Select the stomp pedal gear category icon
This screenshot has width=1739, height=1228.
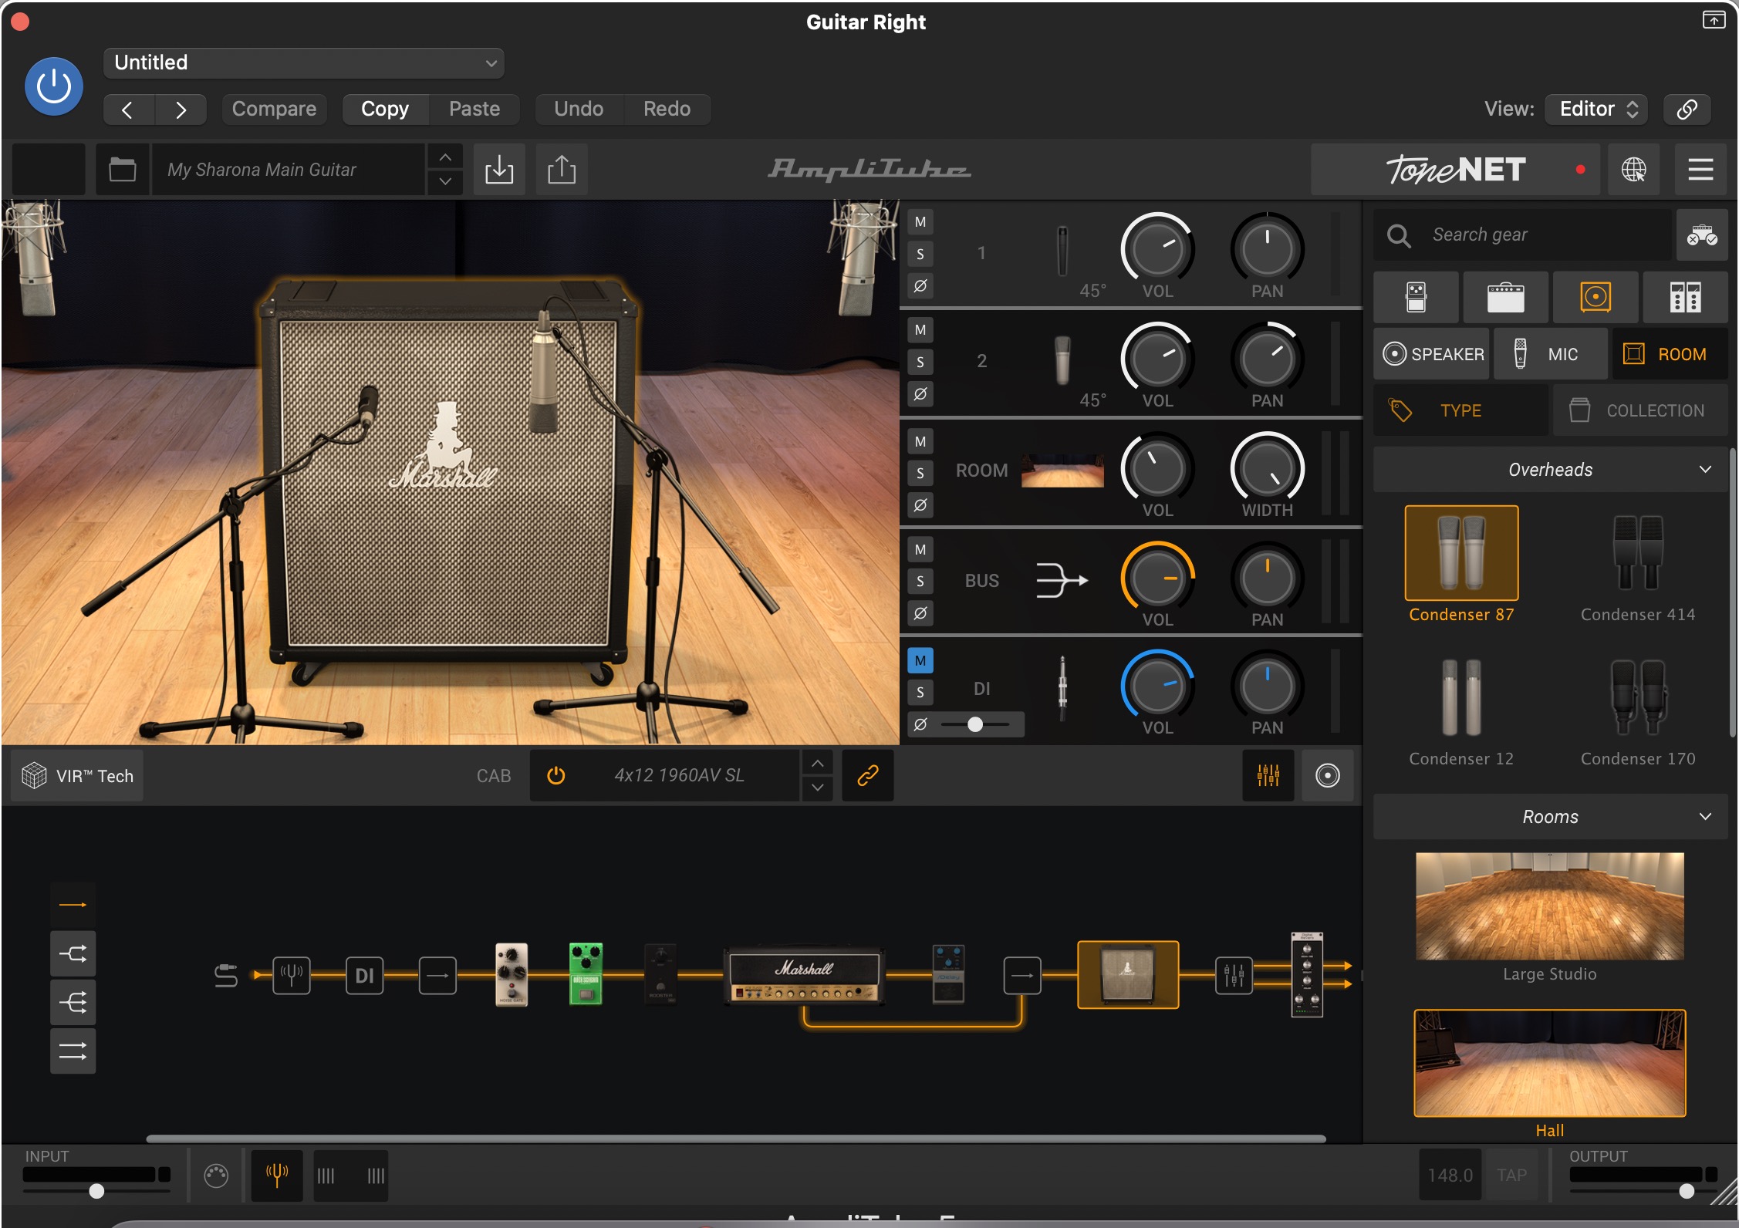click(1416, 297)
